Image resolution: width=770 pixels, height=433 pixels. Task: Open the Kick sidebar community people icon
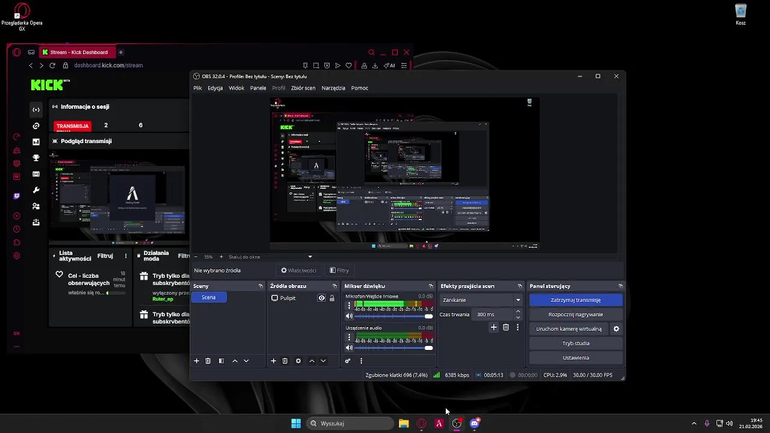click(36, 206)
